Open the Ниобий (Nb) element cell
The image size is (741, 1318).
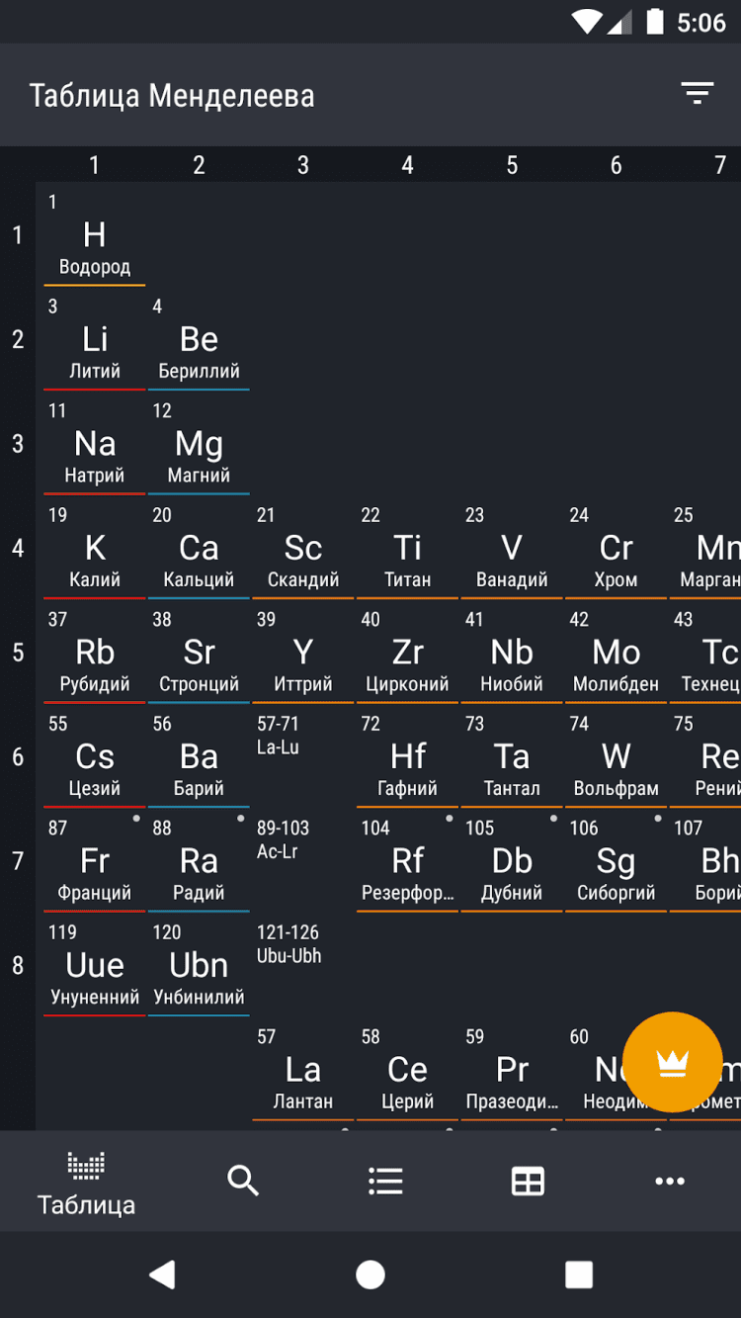(x=512, y=657)
